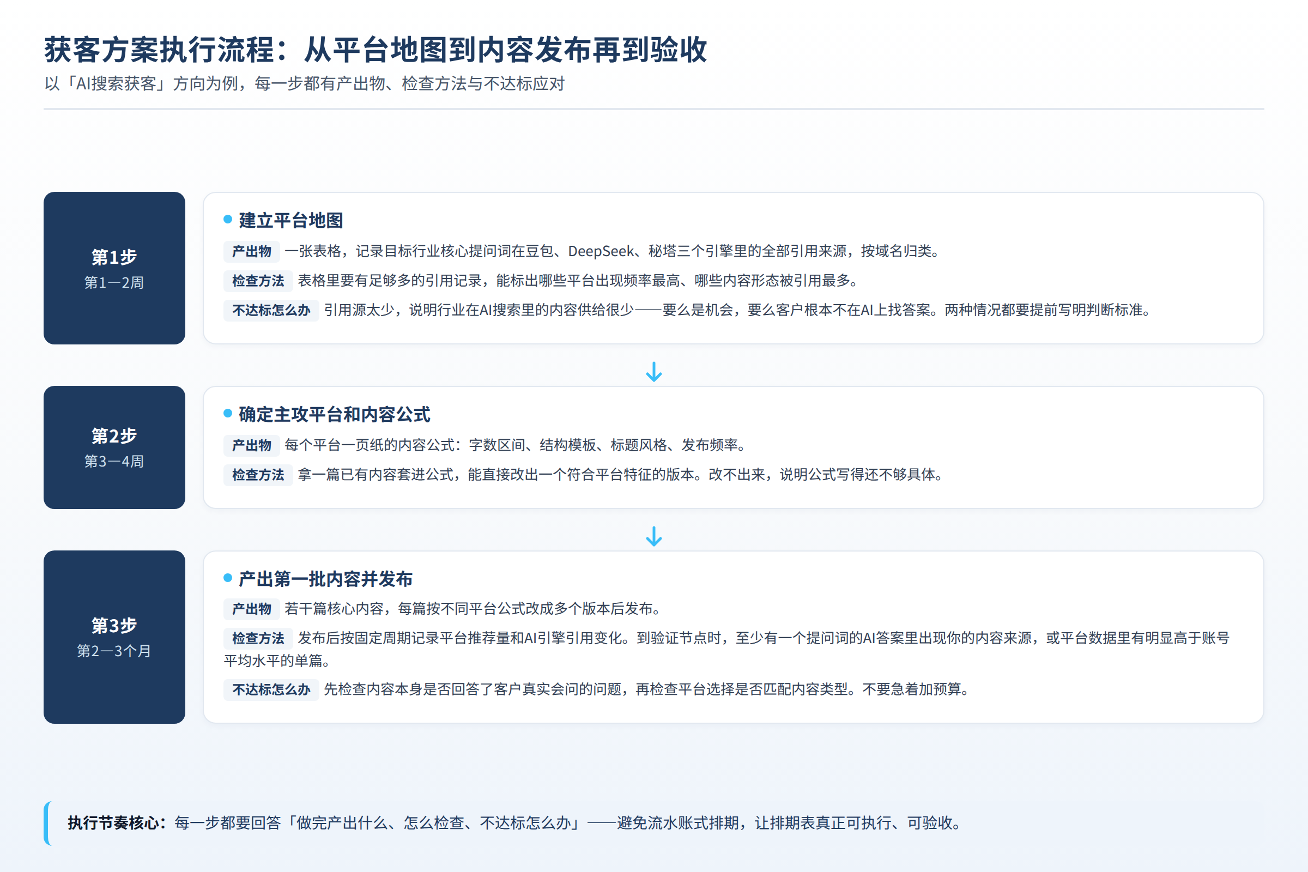Click the sentence starting 若干篇核心内容

point(474,609)
